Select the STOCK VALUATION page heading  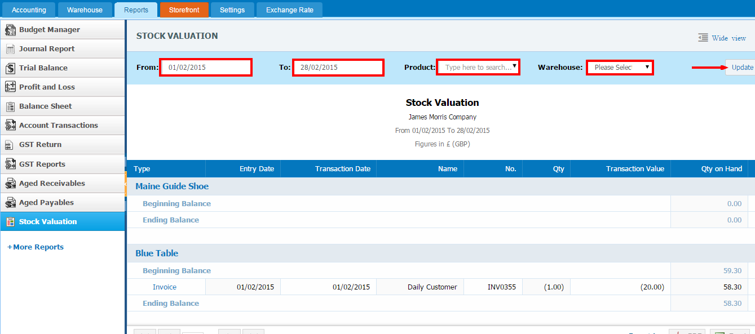tap(177, 36)
